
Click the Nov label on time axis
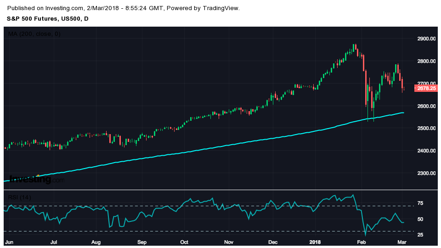click(229, 242)
